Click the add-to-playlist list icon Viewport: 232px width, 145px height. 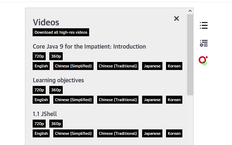[x=204, y=43]
